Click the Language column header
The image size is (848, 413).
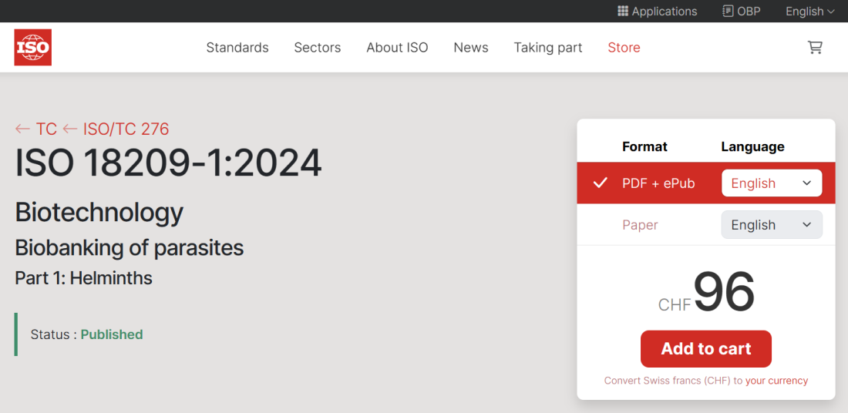[753, 146]
